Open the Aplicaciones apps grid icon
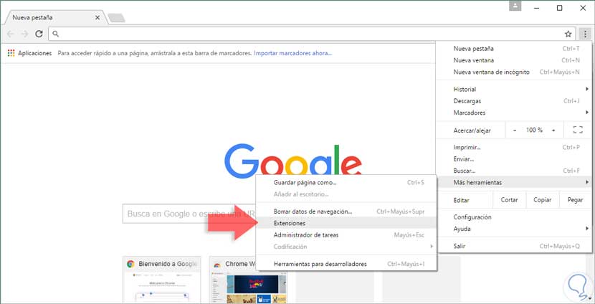The height and width of the screenshot is (304, 595). click(11, 53)
